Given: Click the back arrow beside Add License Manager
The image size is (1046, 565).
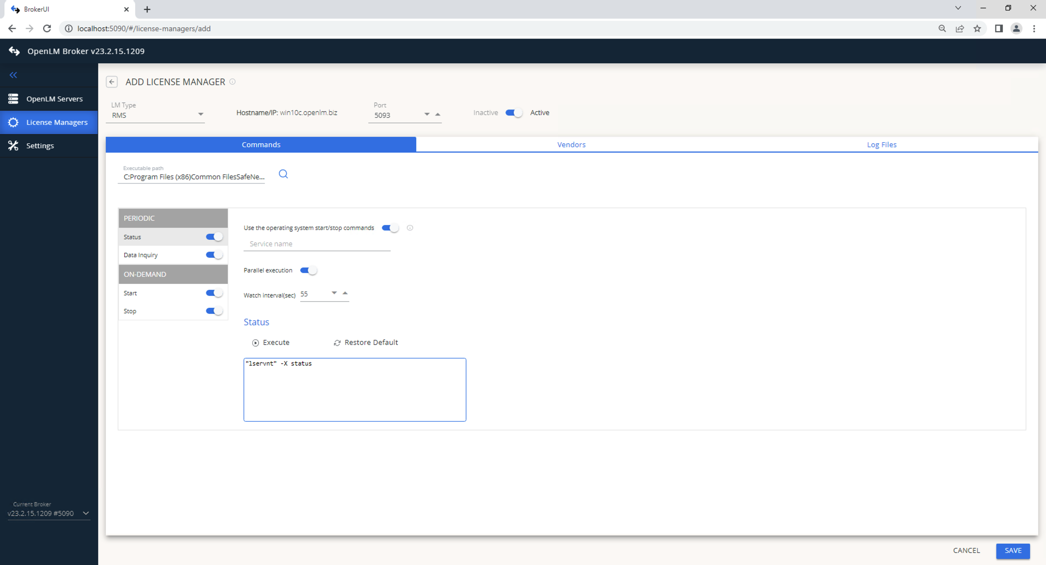Looking at the screenshot, I should coord(112,82).
